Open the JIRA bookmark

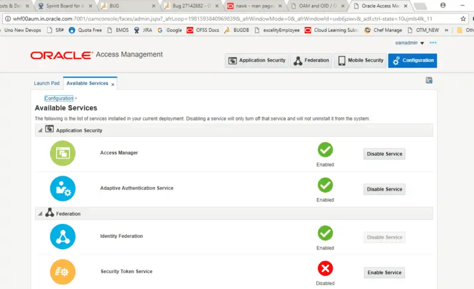pos(143,30)
